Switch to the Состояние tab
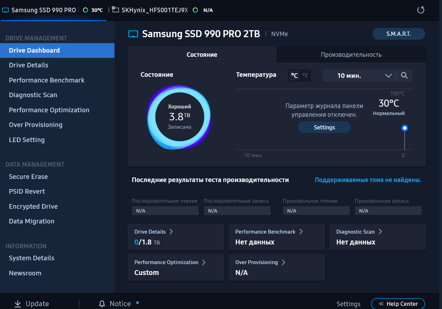The width and height of the screenshot is (442, 309). [202, 55]
